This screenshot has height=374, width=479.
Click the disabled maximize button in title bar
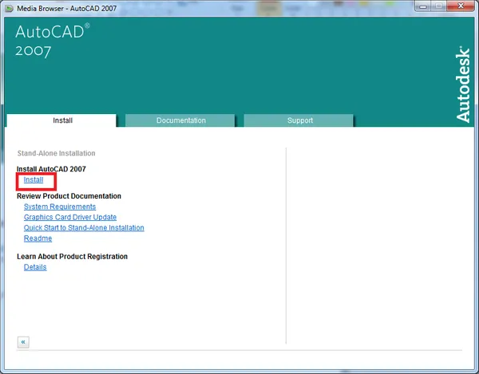(439, 6)
